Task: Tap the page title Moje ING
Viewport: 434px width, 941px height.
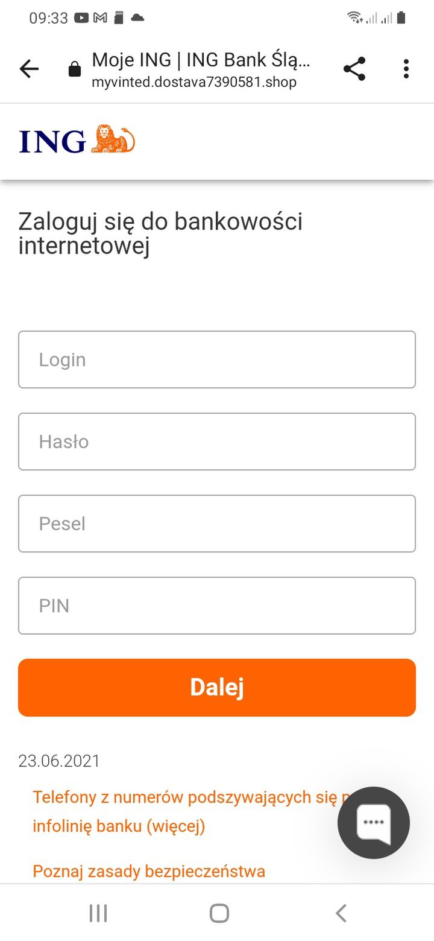Action: tap(199, 59)
